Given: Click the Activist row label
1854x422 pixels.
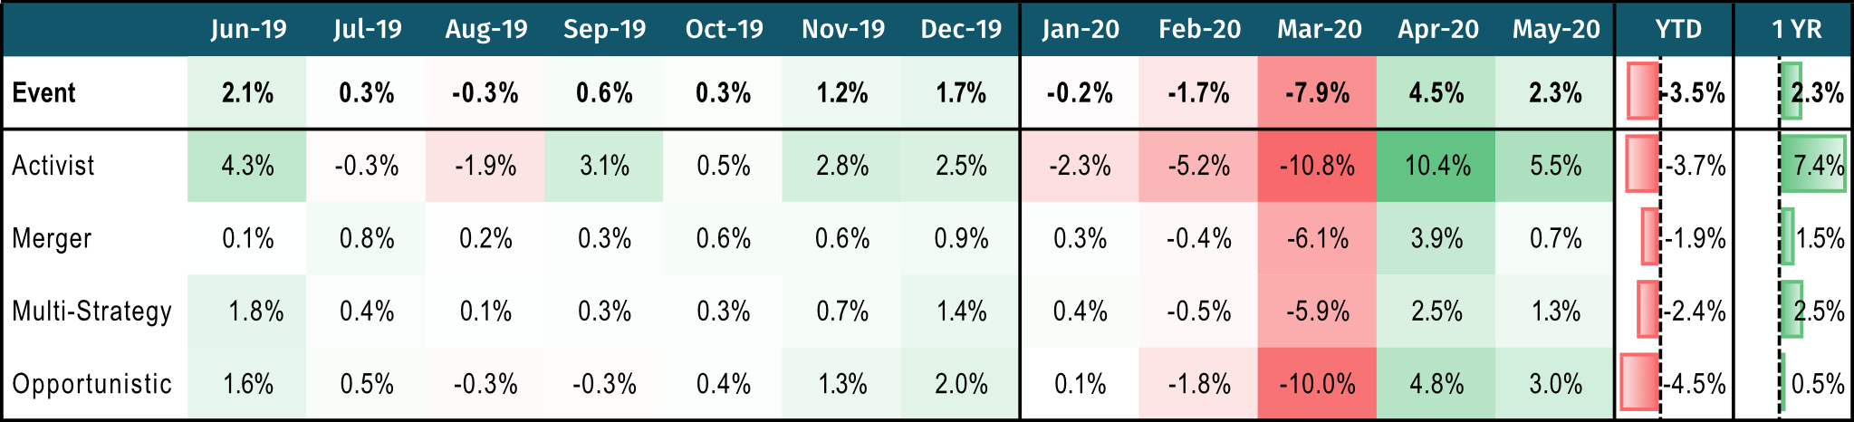Looking at the screenshot, I should point(53,166).
